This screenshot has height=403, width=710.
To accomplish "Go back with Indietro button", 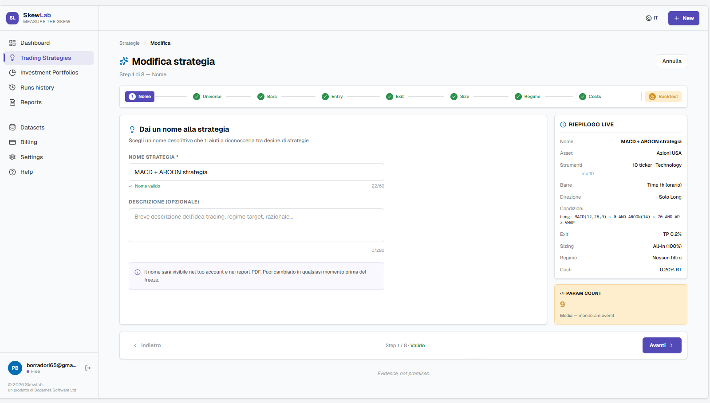I will 147,345.
